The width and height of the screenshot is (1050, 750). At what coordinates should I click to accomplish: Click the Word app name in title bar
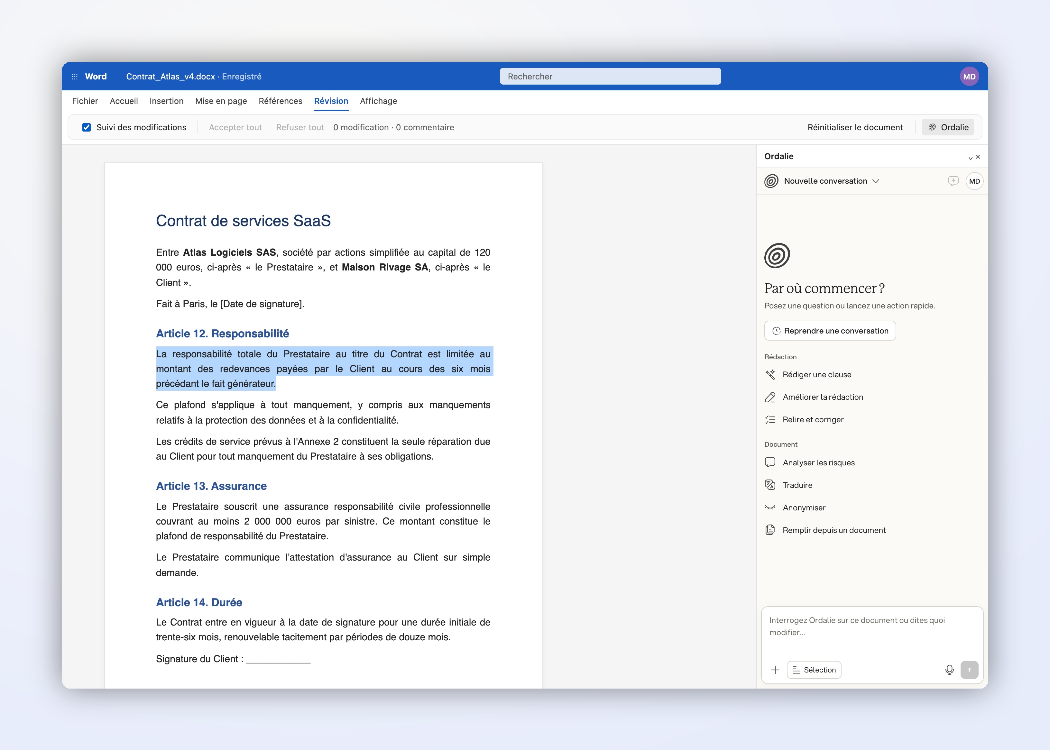coord(96,77)
